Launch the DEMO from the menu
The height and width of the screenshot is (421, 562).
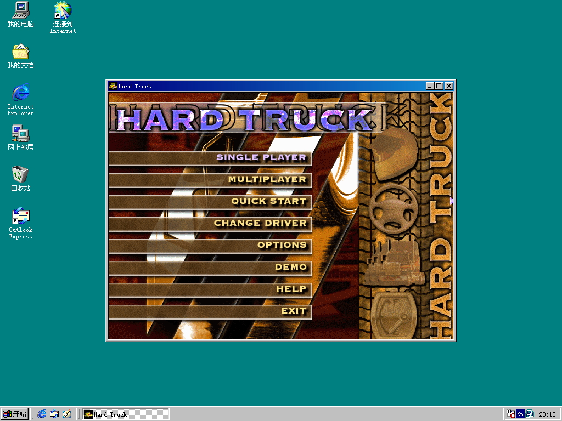pyautogui.click(x=290, y=267)
